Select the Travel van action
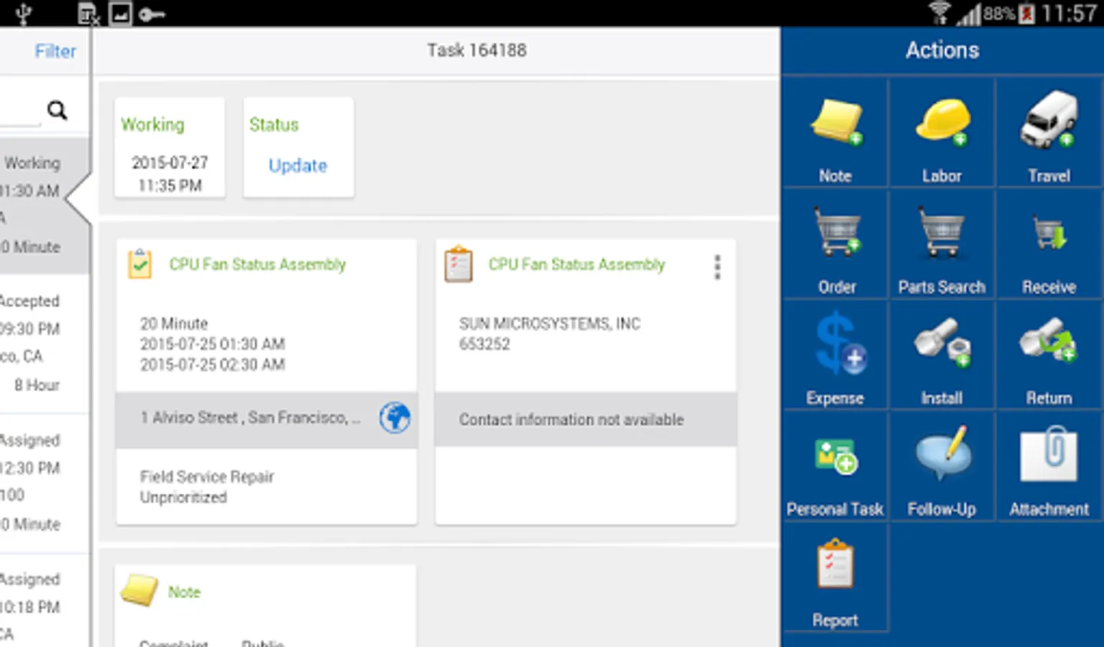 point(1049,134)
